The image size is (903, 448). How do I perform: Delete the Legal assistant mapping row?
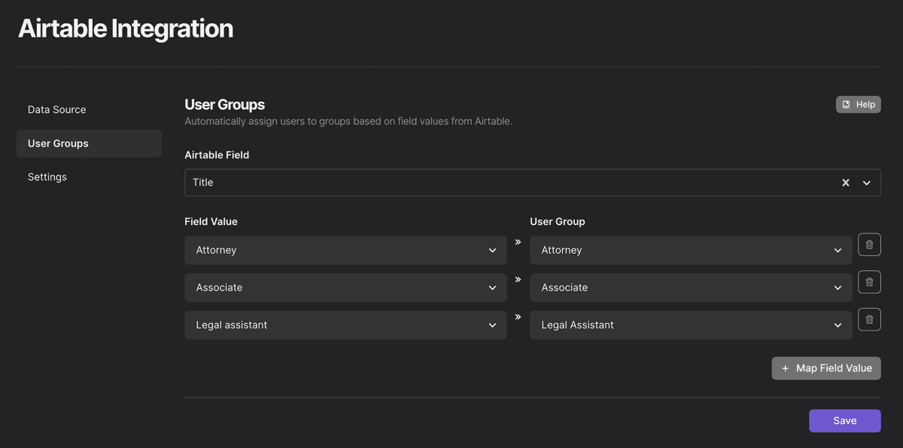[869, 319]
